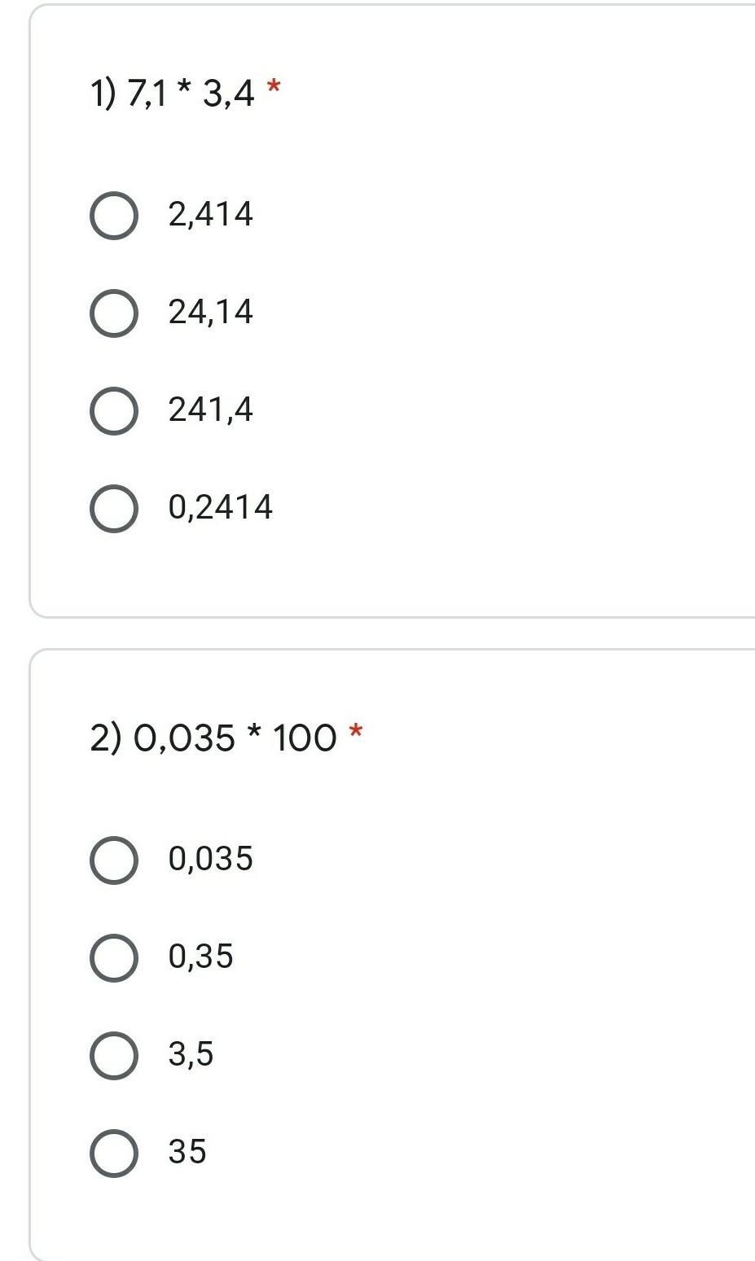Screen dimensions: 755x1261
Task: Pick the 0,2414 radio option
Action: click(x=113, y=509)
